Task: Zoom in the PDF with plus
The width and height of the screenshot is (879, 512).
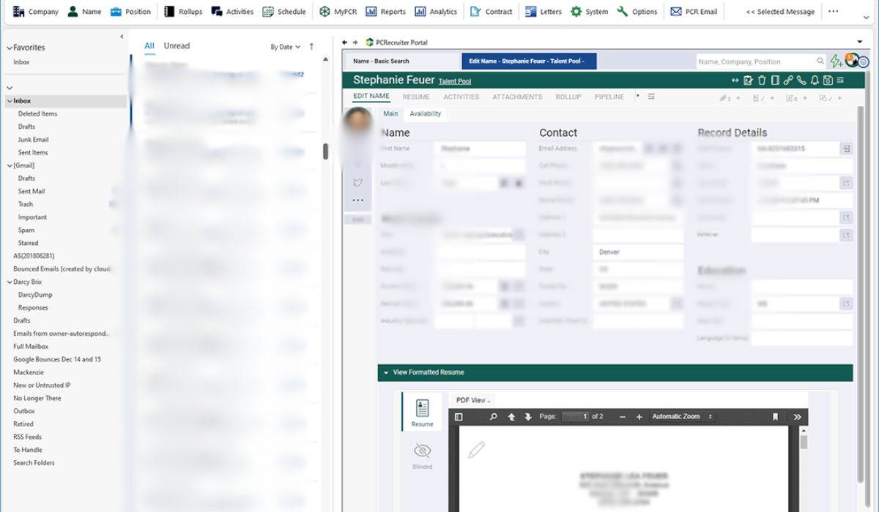Action: (639, 417)
